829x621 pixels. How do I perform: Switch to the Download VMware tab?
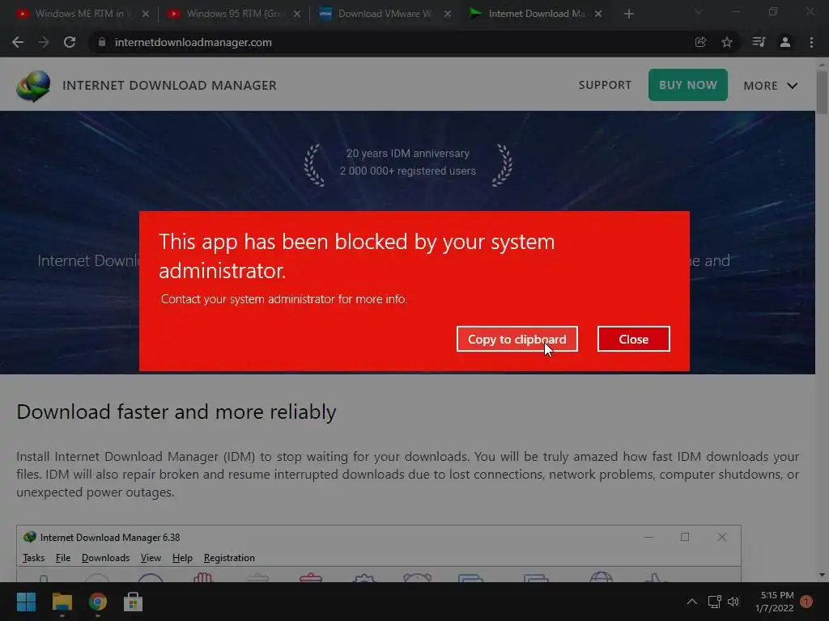pyautogui.click(x=383, y=14)
